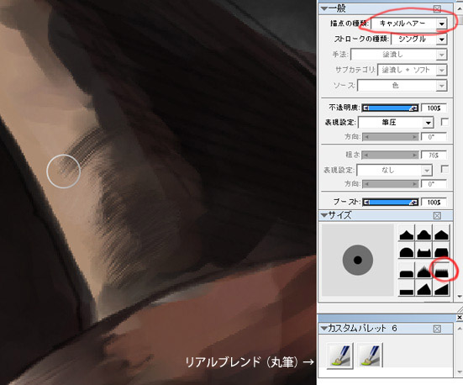The height and width of the screenshot is (385, 463).
Task: Collapse the サイズ panel header
Action: (324, 215)
